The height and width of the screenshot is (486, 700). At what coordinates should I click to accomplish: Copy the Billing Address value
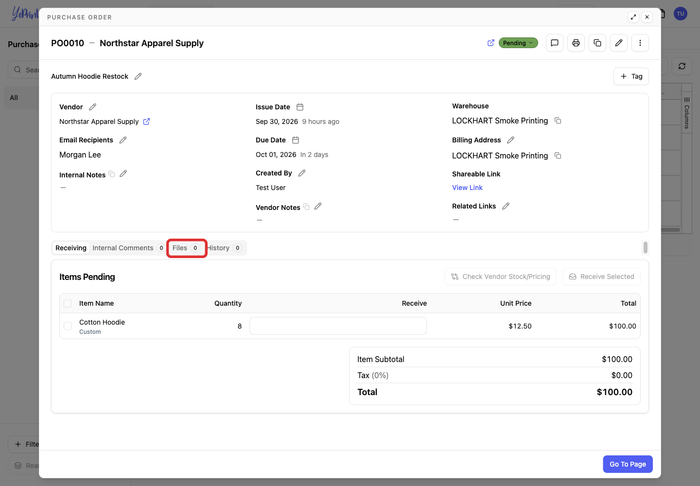(x=558, y=156)
